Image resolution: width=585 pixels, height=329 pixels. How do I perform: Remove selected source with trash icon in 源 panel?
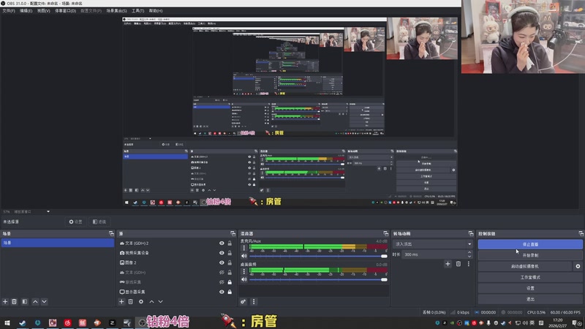point(131,301)
